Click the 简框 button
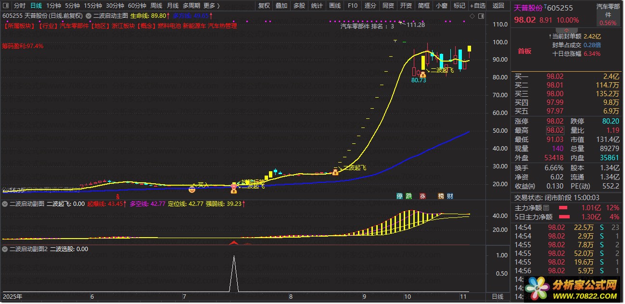Screen dimensions: 625x304 (x=424, y=6)
